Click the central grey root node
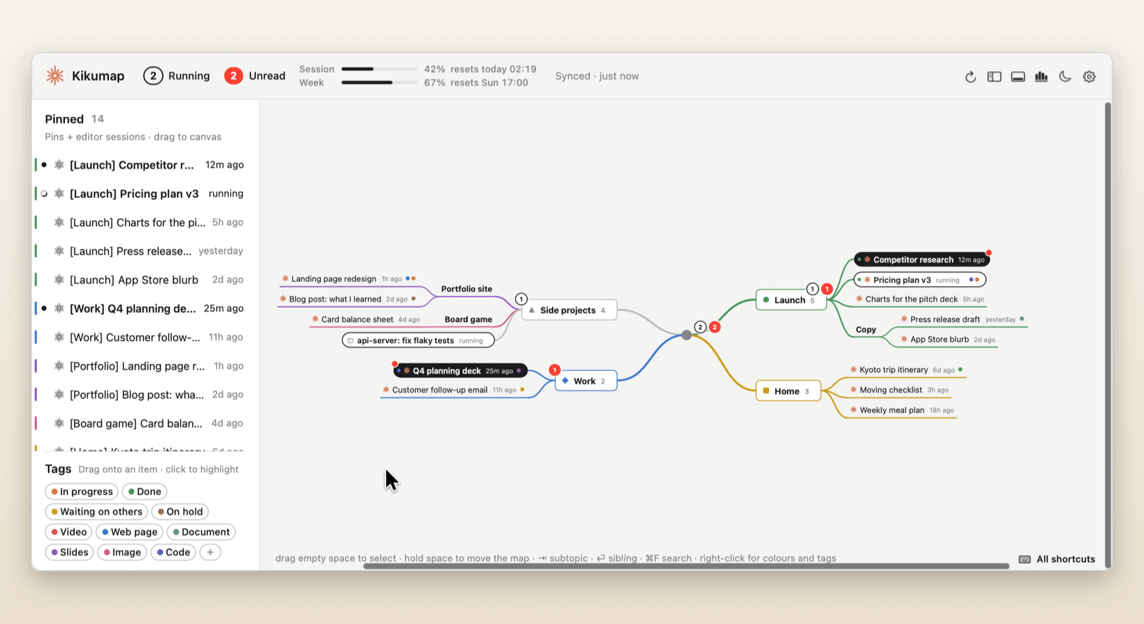 point(686,335)
